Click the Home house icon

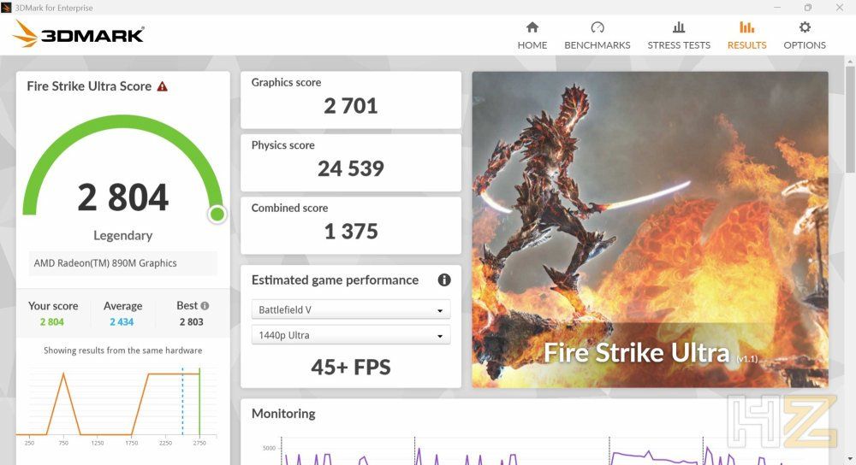[532, 27]
